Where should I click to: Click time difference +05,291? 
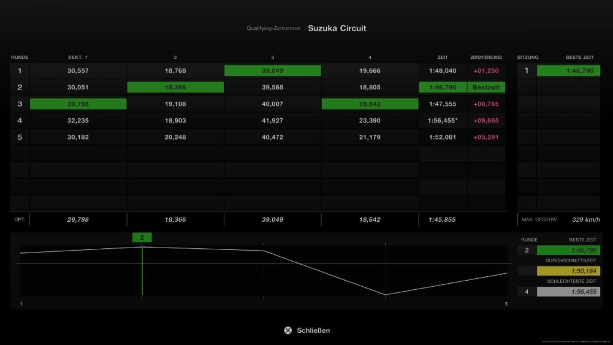pyautogui.click(x=486, y=137)
